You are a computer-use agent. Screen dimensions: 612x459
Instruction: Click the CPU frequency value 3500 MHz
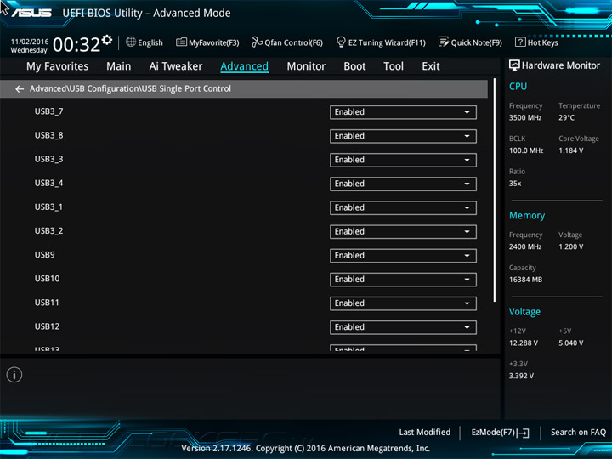coord(525,117)
